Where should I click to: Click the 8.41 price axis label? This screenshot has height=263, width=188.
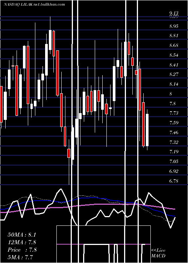[x=174, y=65]
